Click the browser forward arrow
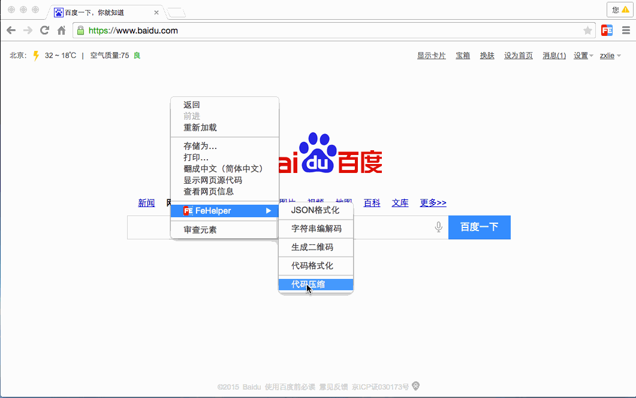636x398 pixels. [28, 31]
